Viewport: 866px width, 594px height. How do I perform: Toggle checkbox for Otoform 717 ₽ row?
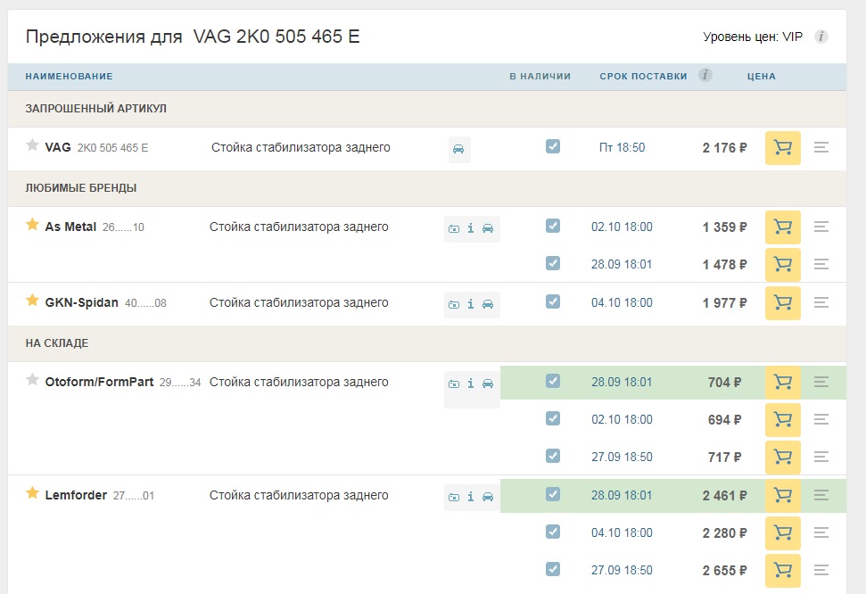coord(553,456)
